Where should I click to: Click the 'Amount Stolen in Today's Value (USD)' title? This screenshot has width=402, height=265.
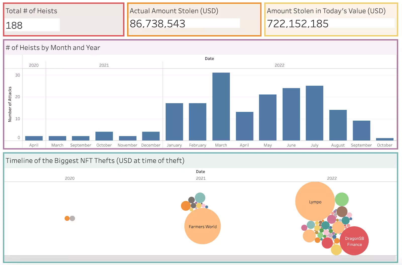(x=326, y=11)
